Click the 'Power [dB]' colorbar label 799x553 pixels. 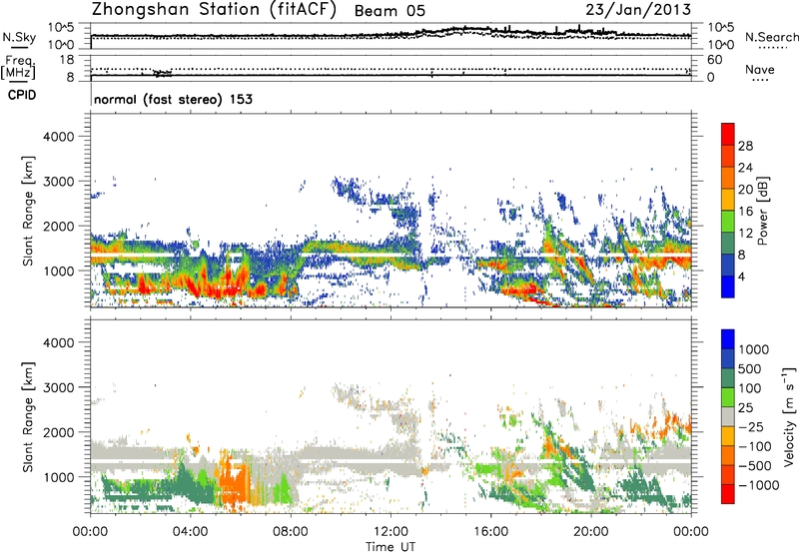(762, 211)
